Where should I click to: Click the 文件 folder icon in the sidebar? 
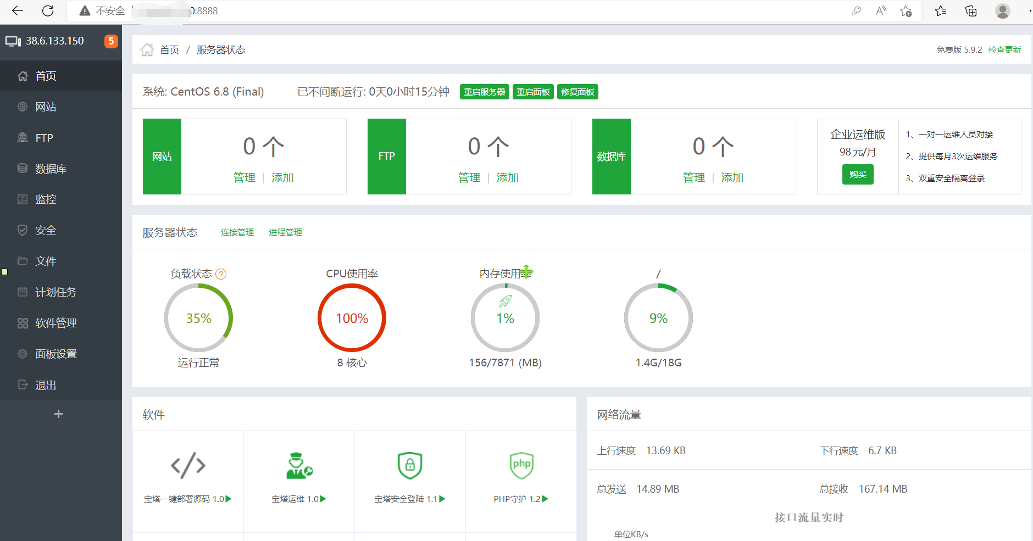point(23,261)
